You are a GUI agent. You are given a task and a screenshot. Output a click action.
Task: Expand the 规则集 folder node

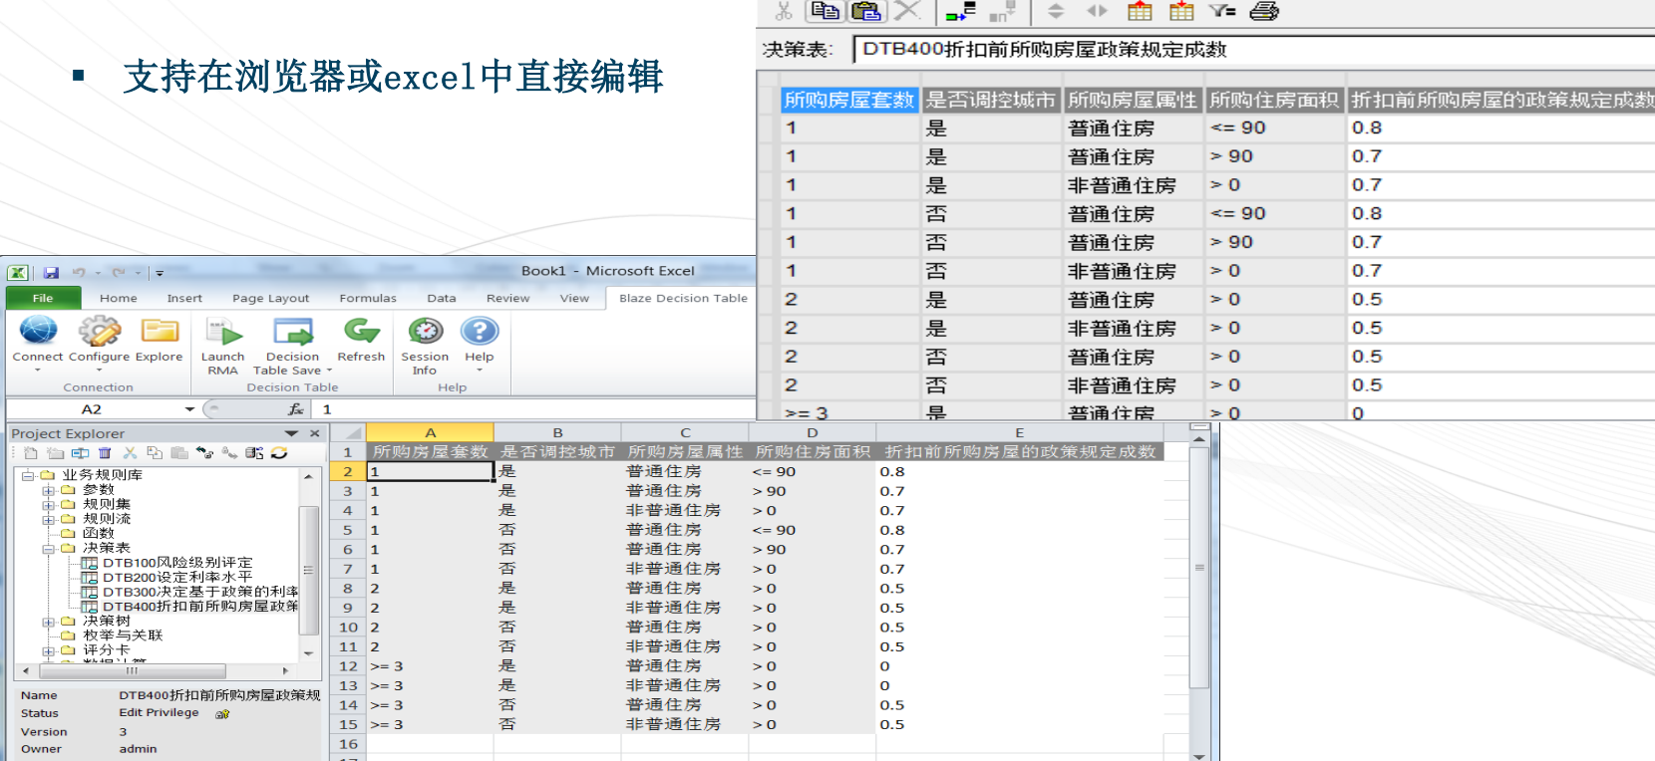[48, 505]
